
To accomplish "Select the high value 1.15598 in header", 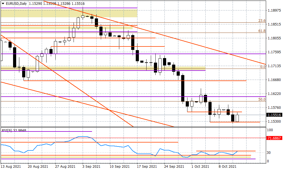I will (x=50, y=4).
